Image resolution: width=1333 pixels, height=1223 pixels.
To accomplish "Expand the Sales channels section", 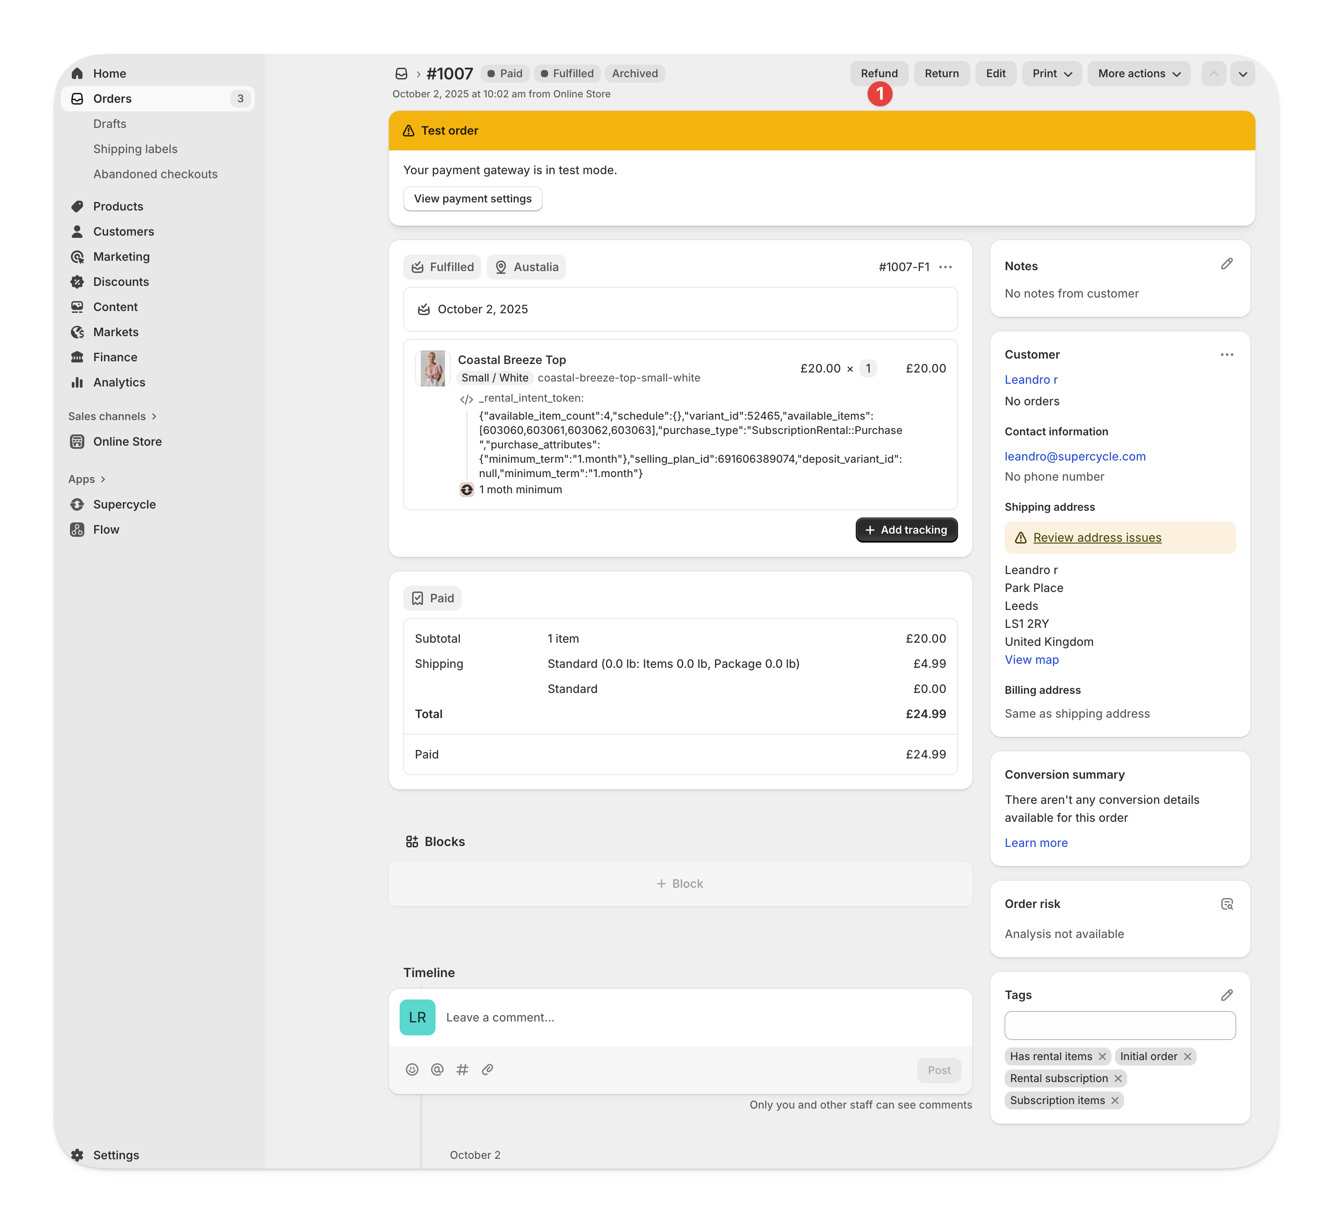I will [113, 416].
